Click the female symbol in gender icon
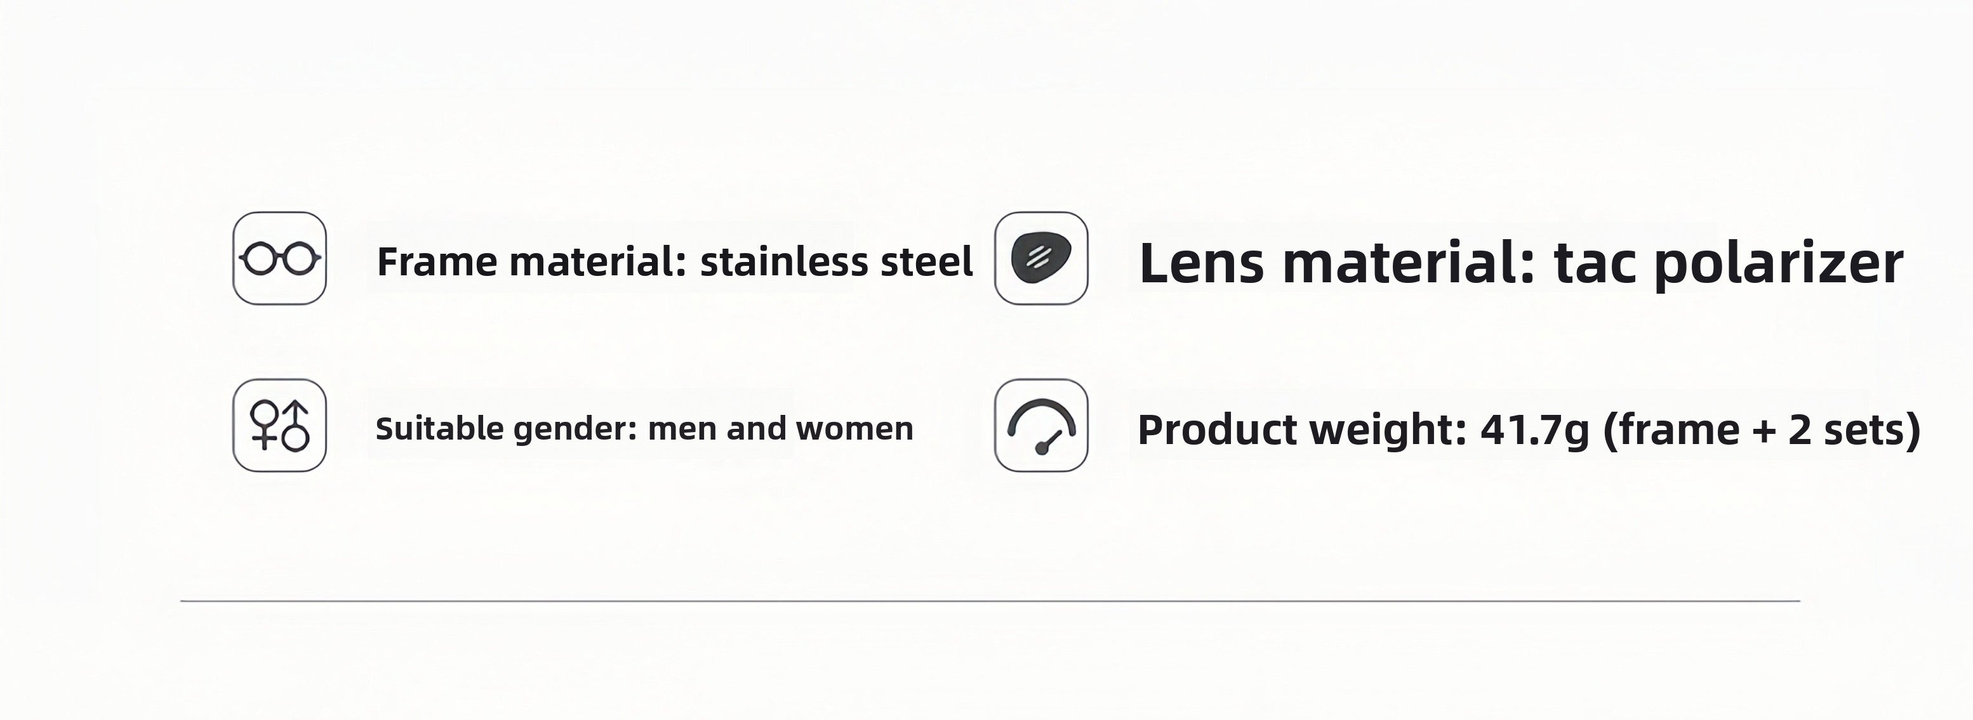Screen dimensions: 1973x720 [x=264, y=424]
